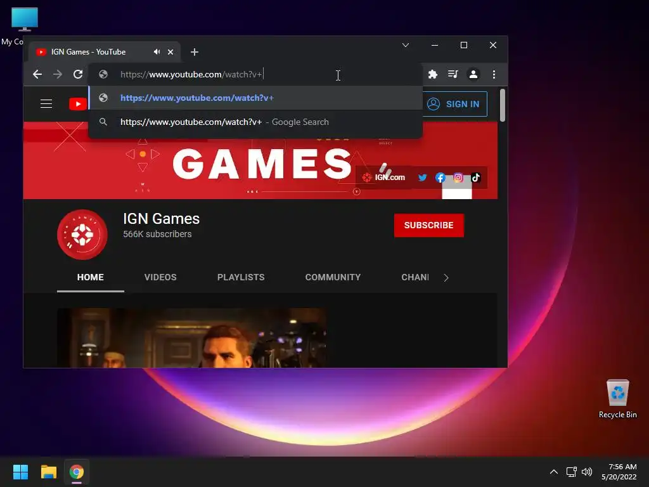The width and height of the screenshot is (649, 487).
Task: Open the Facebook icon in banner
Action: click(x=440, y=178)
